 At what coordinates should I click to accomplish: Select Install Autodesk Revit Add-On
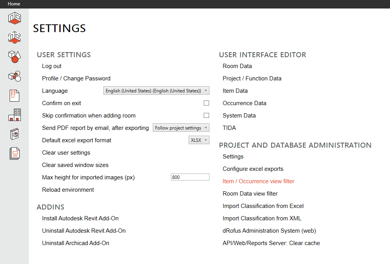(x=80, y=218)
